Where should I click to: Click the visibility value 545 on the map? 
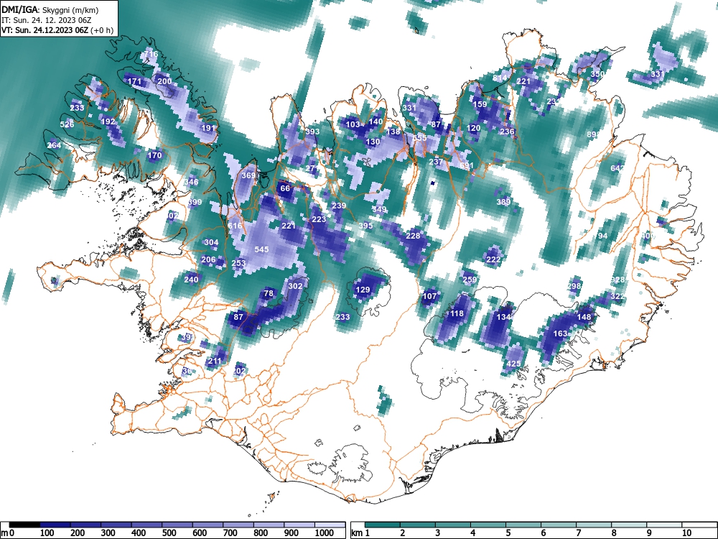click(x=261, y=250)
